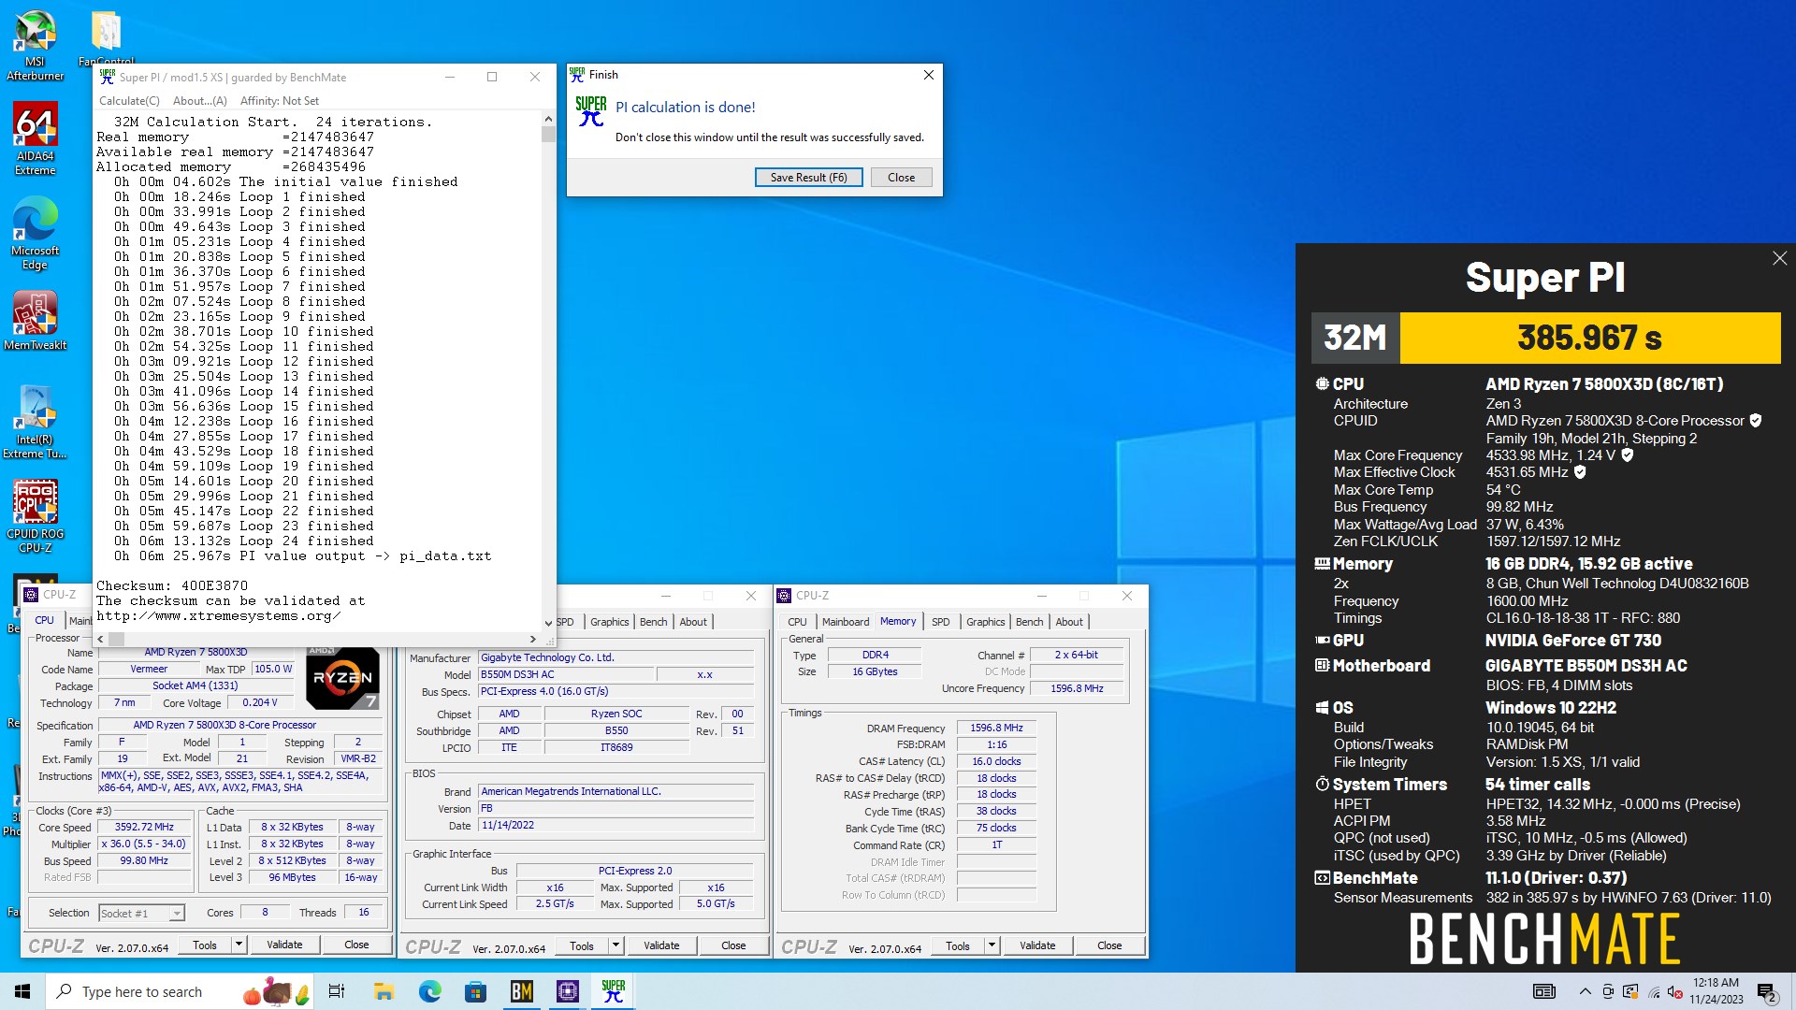Click 'Checksum: 400E3870' line in Super PI

click(172, 586)
